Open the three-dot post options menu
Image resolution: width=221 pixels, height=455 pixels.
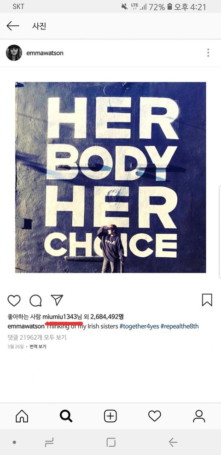(208, 53)
